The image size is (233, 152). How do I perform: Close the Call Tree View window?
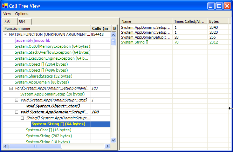click(227, 6)
